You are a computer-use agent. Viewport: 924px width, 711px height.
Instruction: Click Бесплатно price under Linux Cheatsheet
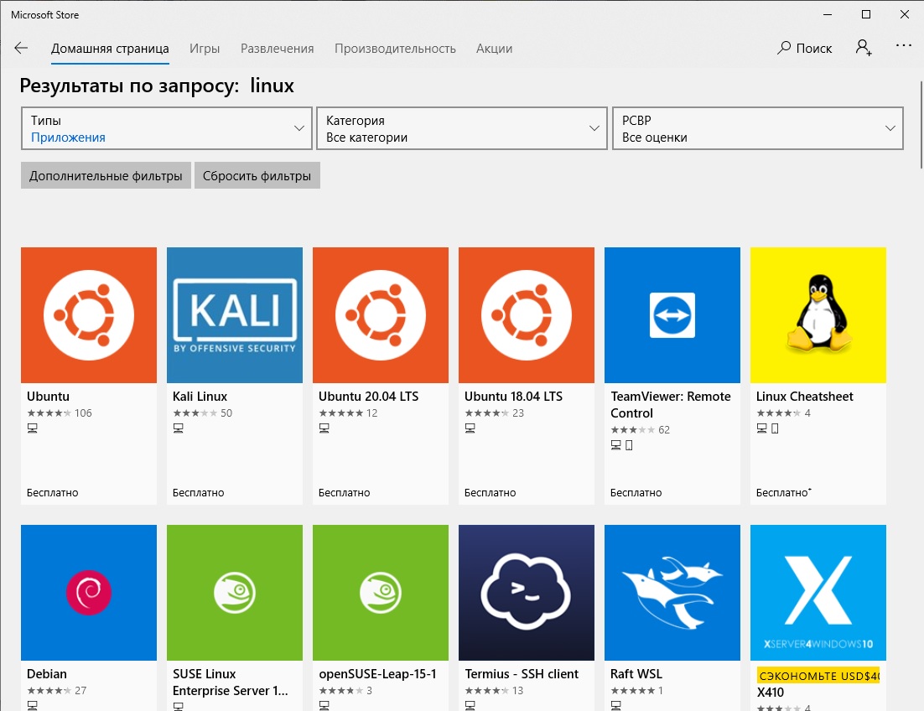click(x=783, y=492)
